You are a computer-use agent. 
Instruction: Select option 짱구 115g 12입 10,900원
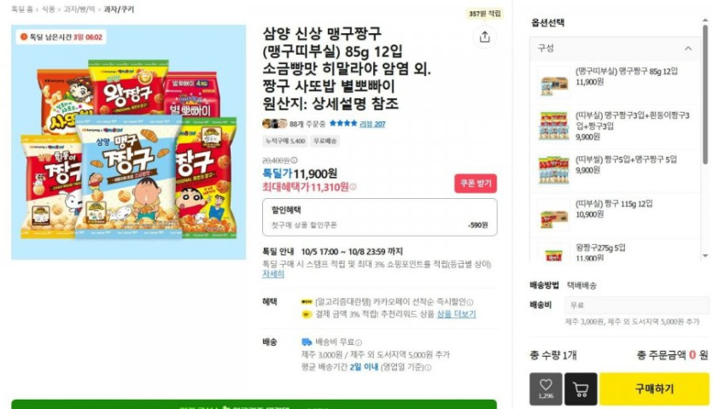point(615,214)
